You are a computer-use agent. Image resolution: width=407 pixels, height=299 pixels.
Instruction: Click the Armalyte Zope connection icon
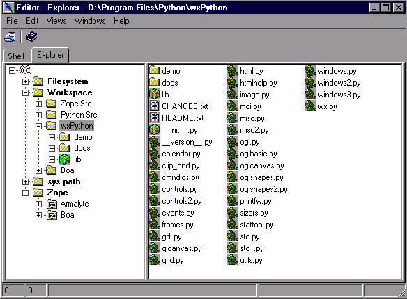coord(52,204)
